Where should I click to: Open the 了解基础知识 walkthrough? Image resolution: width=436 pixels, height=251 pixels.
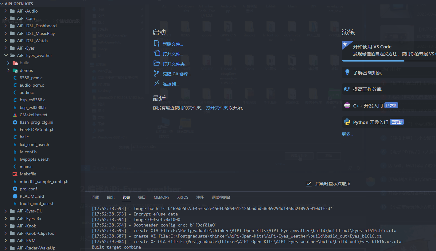pyautogui.click(x=389, y=73)
